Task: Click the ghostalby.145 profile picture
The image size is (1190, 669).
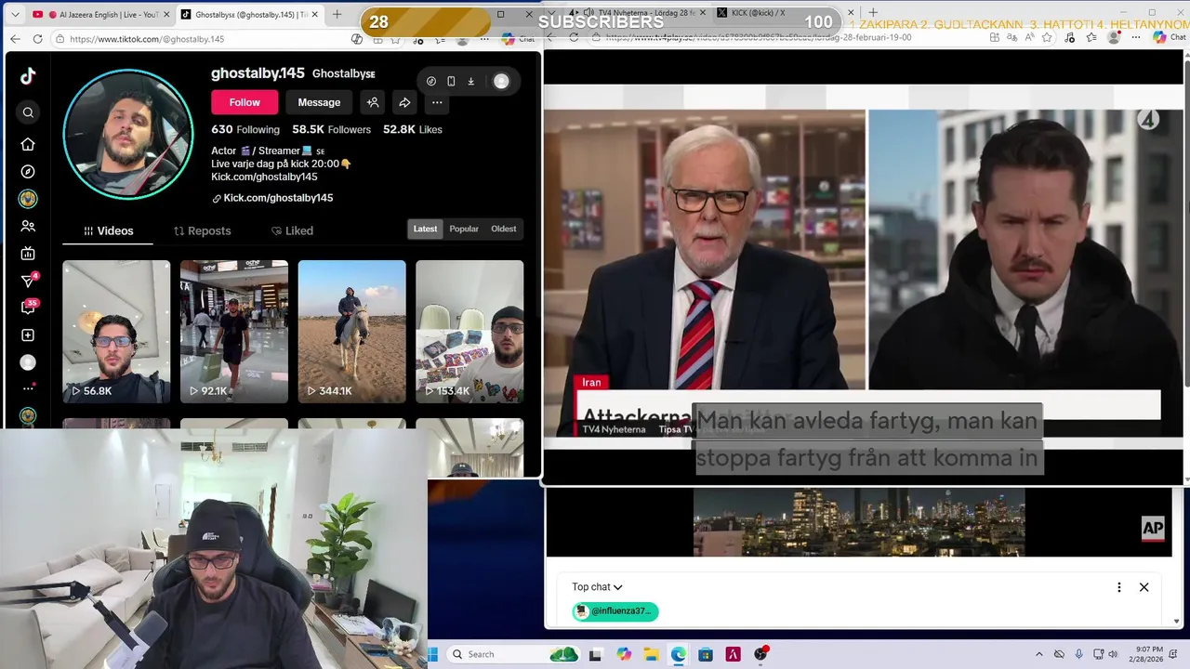Action: (x=128, y=134)
